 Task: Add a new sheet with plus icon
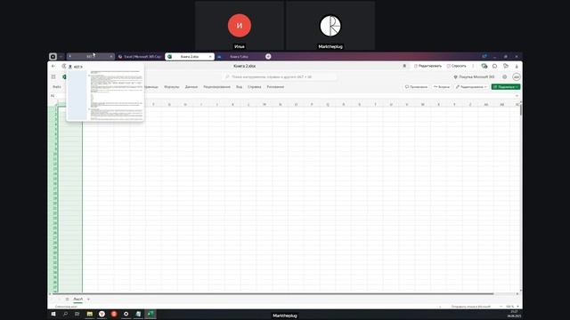click(88, 300)
